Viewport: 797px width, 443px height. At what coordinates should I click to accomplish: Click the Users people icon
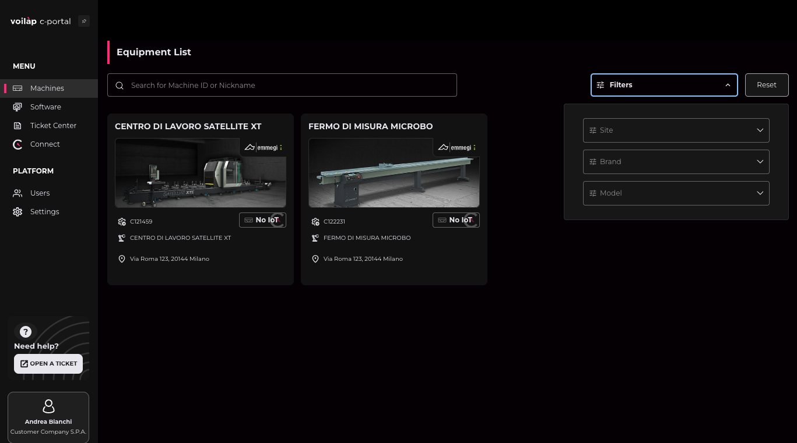point(17,193)
